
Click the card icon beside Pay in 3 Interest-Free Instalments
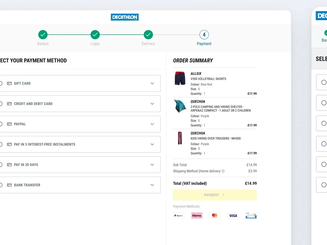click(9, 144)
